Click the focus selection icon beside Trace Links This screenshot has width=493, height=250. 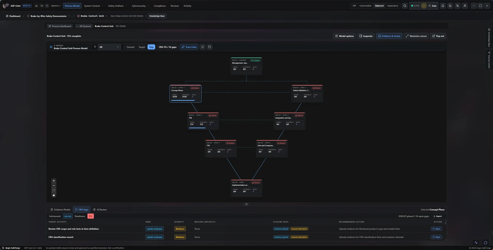[x=202, y=47]
